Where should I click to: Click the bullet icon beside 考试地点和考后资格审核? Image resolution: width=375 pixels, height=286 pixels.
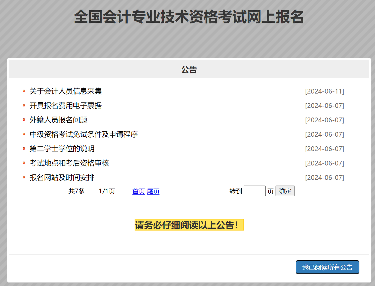[24, 163]
